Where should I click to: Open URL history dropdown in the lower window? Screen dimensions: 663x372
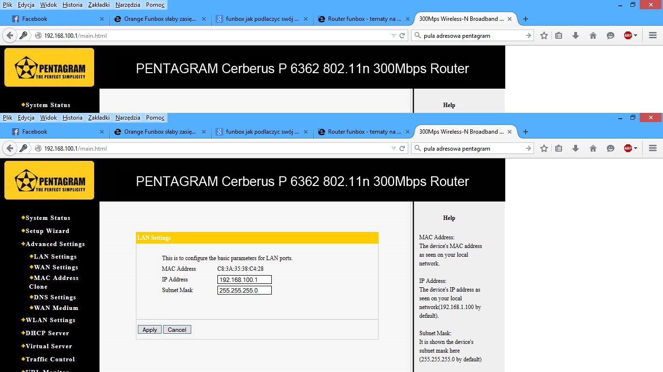click(394, 149)
